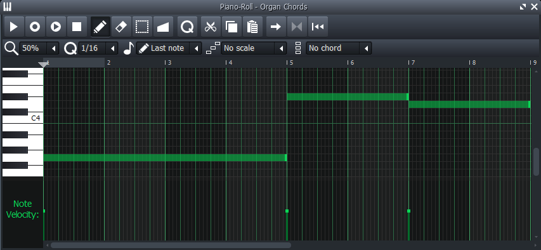This screenshot has height=250, width=541.
Task: Open the No chord dropdown
Action: coord(339,48)
